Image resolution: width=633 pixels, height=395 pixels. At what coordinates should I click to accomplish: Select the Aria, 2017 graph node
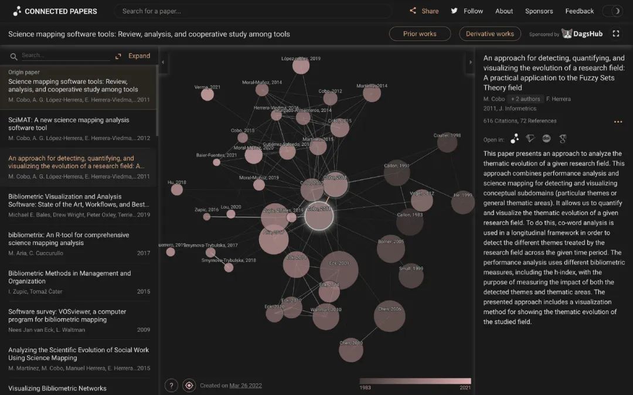[x=274, y=239]
